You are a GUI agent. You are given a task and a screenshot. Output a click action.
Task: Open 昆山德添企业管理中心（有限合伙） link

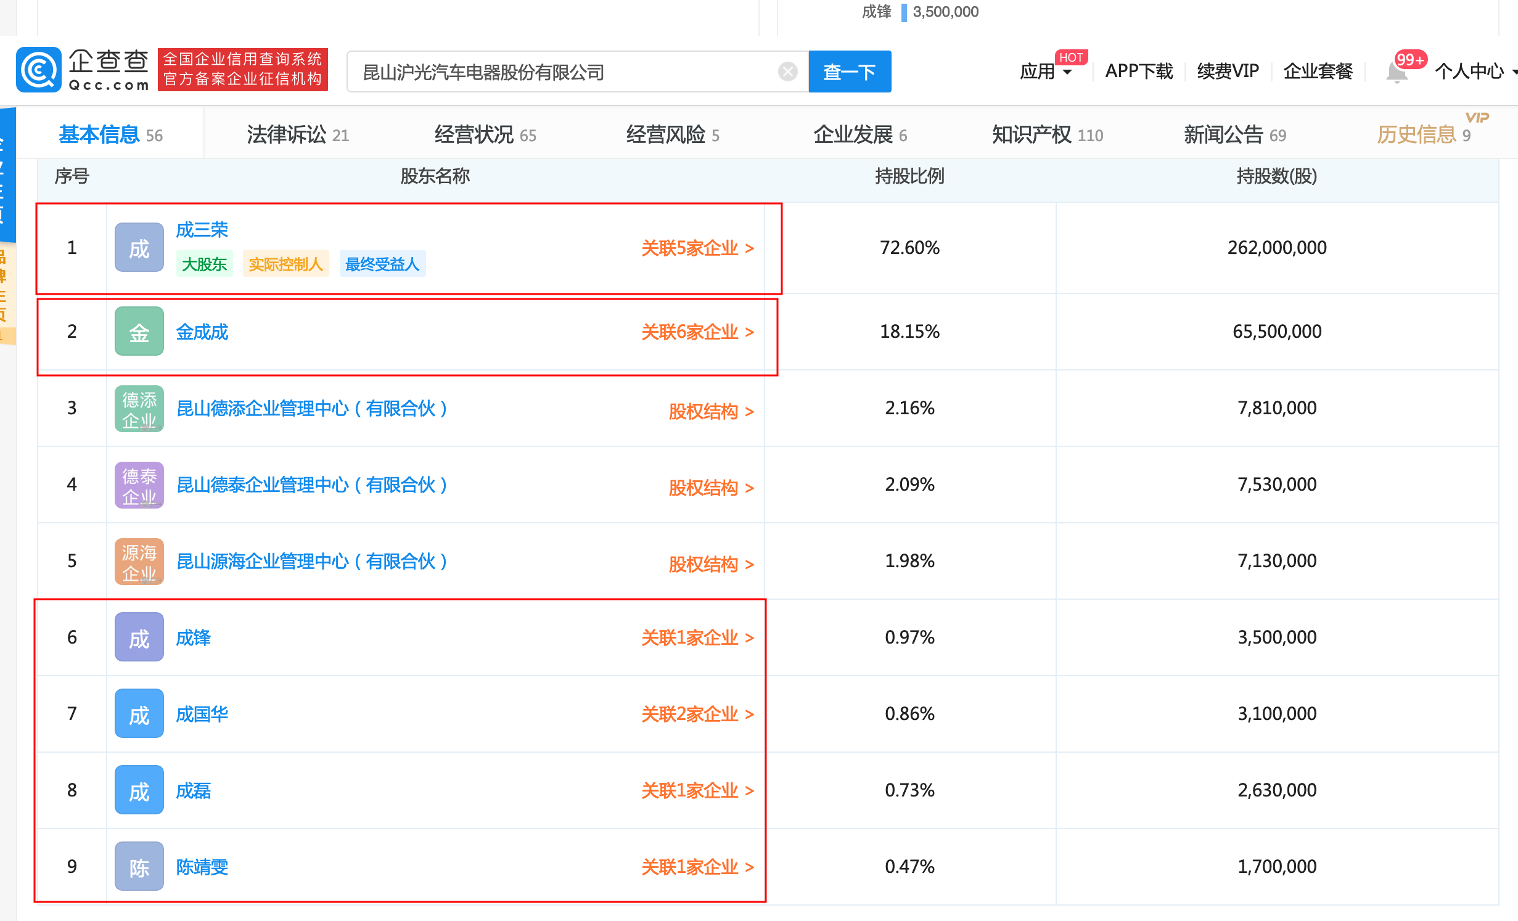click(312, 408)
